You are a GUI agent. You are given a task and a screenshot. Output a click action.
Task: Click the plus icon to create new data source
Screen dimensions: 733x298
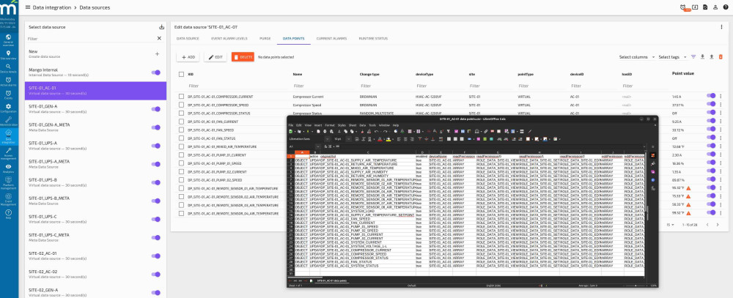point(157,53)
